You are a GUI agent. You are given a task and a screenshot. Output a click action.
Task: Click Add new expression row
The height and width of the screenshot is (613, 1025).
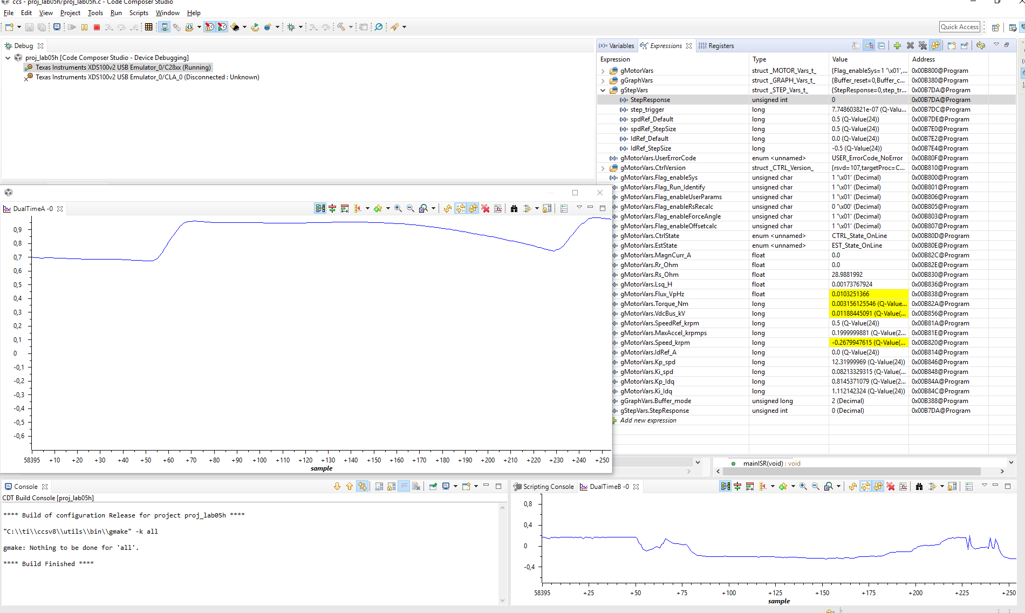click(648, 420)
